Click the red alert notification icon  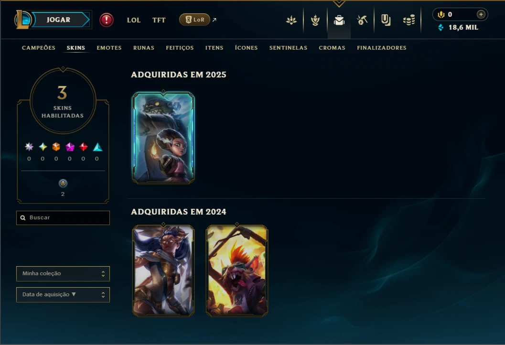tap(106, 20)
